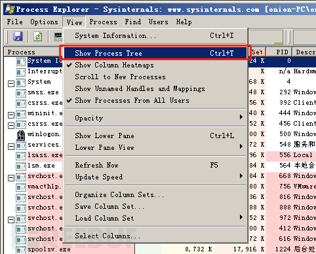
Task: Choose System Information menu entry
Action: pos(155,35)
